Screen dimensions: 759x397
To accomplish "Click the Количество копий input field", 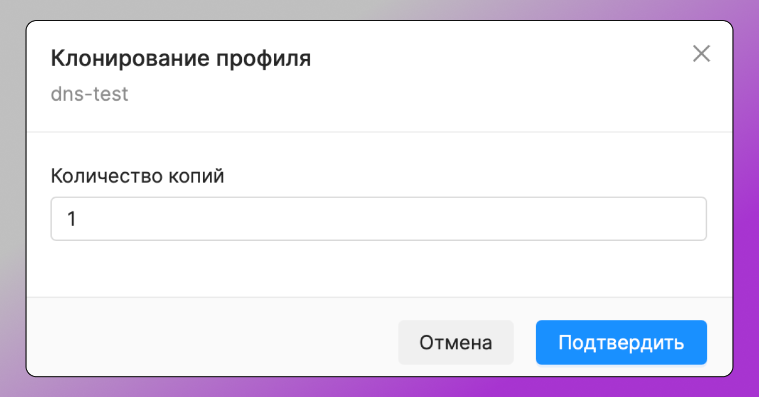I will tap(378, 218).
